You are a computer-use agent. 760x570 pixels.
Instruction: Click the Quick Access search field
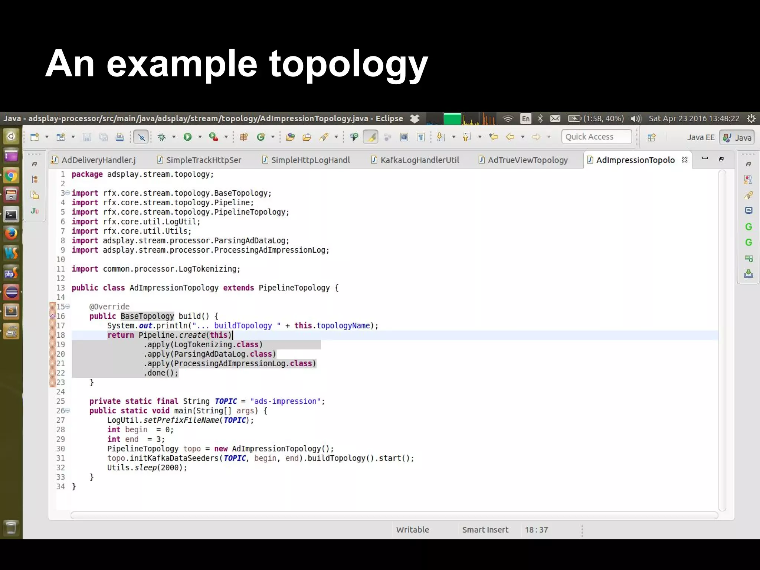point(596,137)
